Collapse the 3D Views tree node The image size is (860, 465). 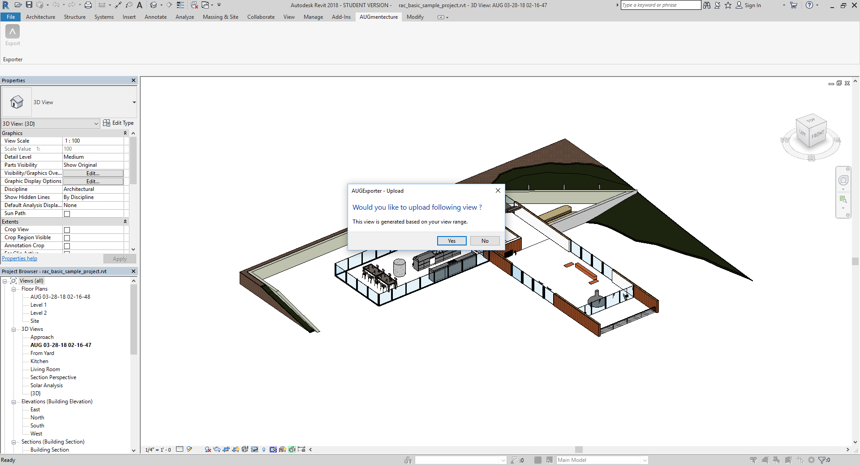[14, 330]
